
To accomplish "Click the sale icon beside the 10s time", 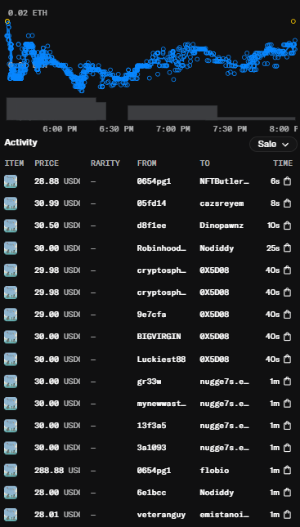I will tap(287, 226).
